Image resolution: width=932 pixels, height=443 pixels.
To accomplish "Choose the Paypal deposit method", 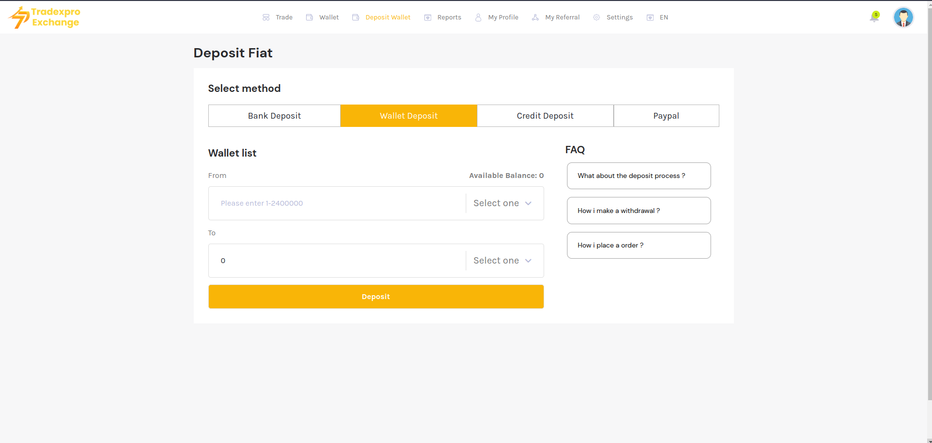I will coord(666,116).
